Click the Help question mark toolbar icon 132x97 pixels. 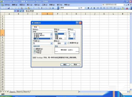click(53, 8)
